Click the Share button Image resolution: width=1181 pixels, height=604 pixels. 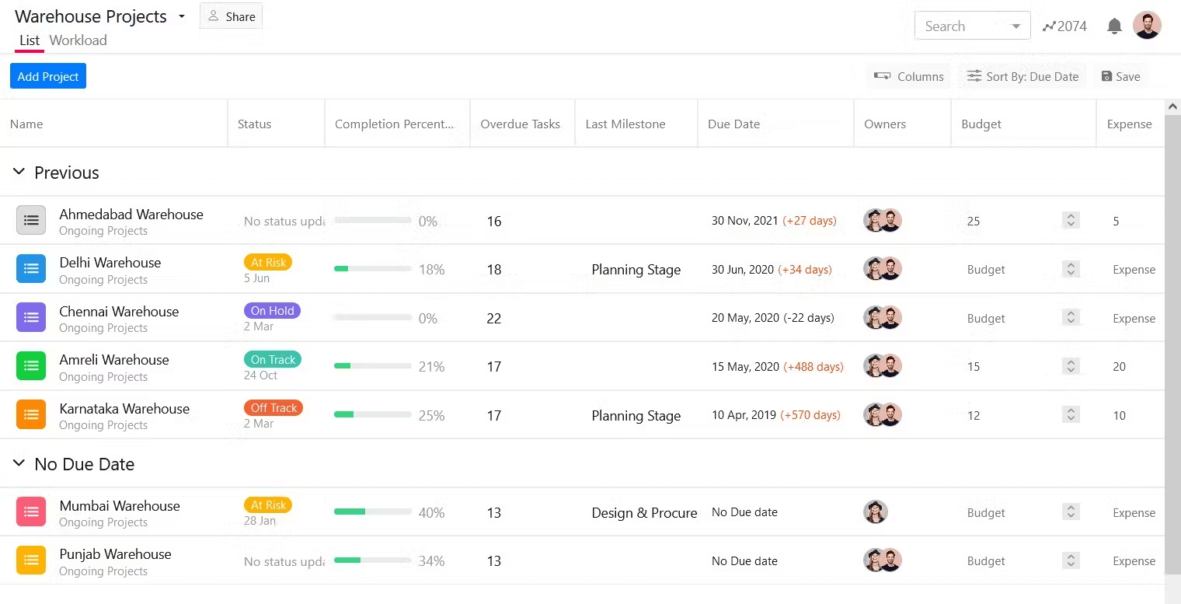pos(231,16)
